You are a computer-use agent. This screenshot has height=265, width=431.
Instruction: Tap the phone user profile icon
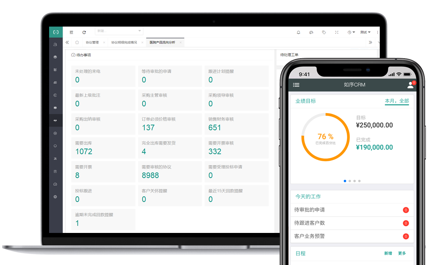tap(410, 85)
